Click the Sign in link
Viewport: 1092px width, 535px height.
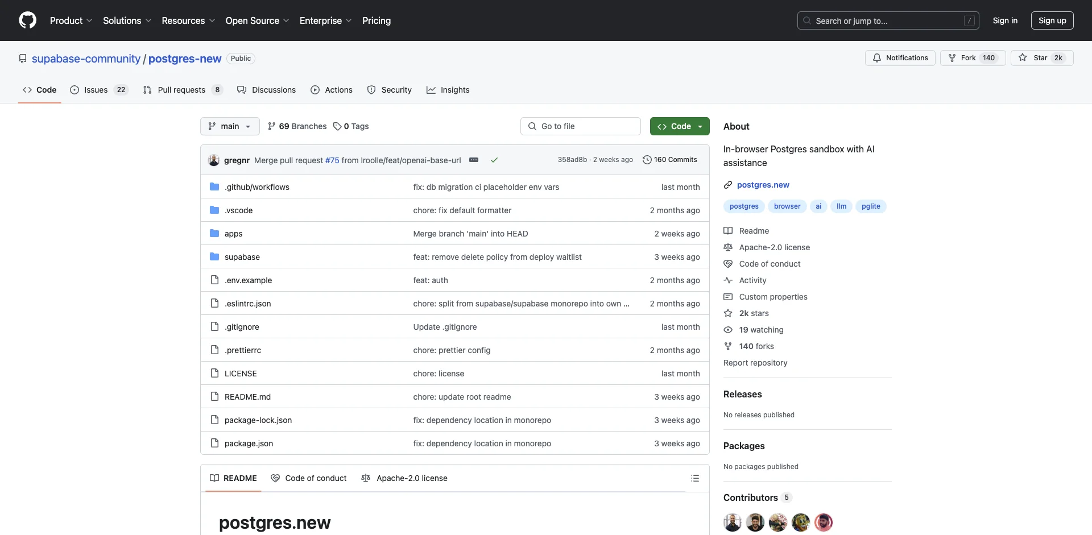click(1005, 20)
